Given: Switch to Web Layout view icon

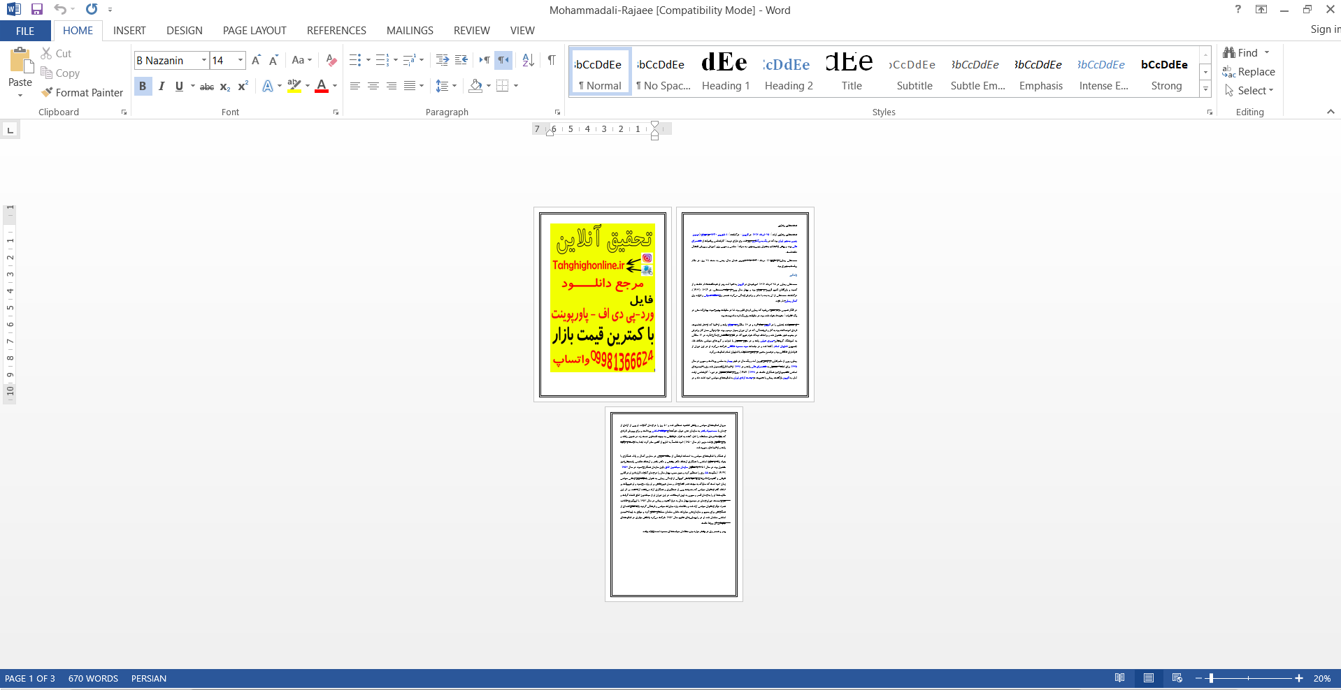Looking at the screenshot, I should pos(1177,678).
